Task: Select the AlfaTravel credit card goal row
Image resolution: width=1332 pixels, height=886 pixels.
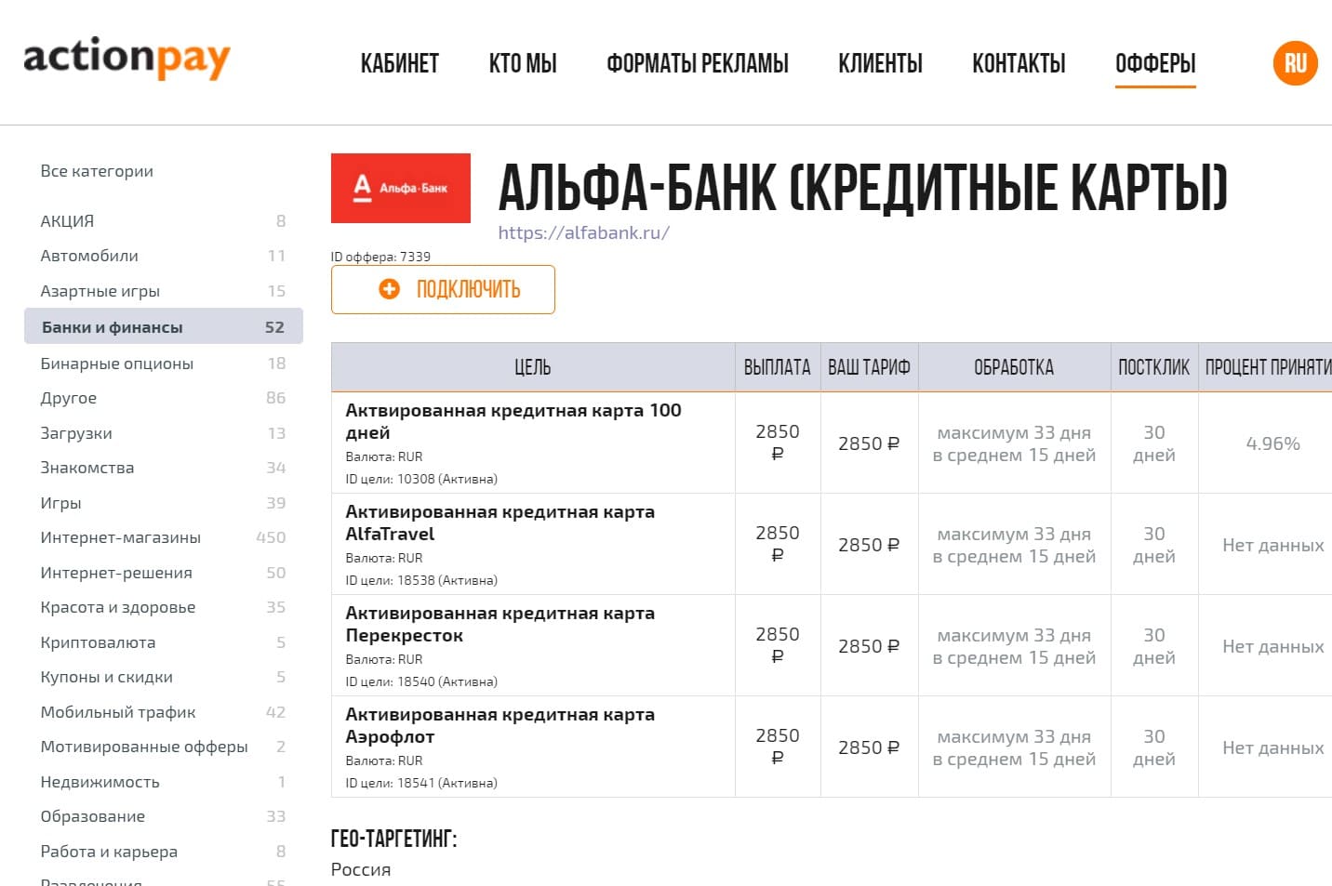Action: pyautogui.click(x=499, y=522)
